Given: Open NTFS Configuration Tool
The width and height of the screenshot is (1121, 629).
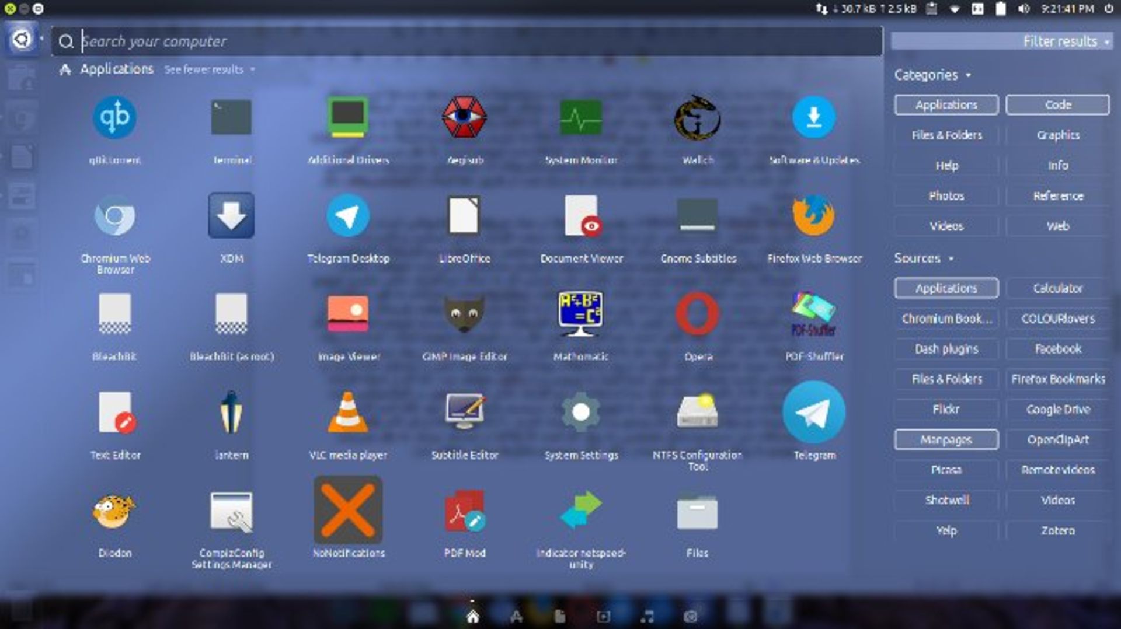Looking at the screenshot, I should coord(698,411).
